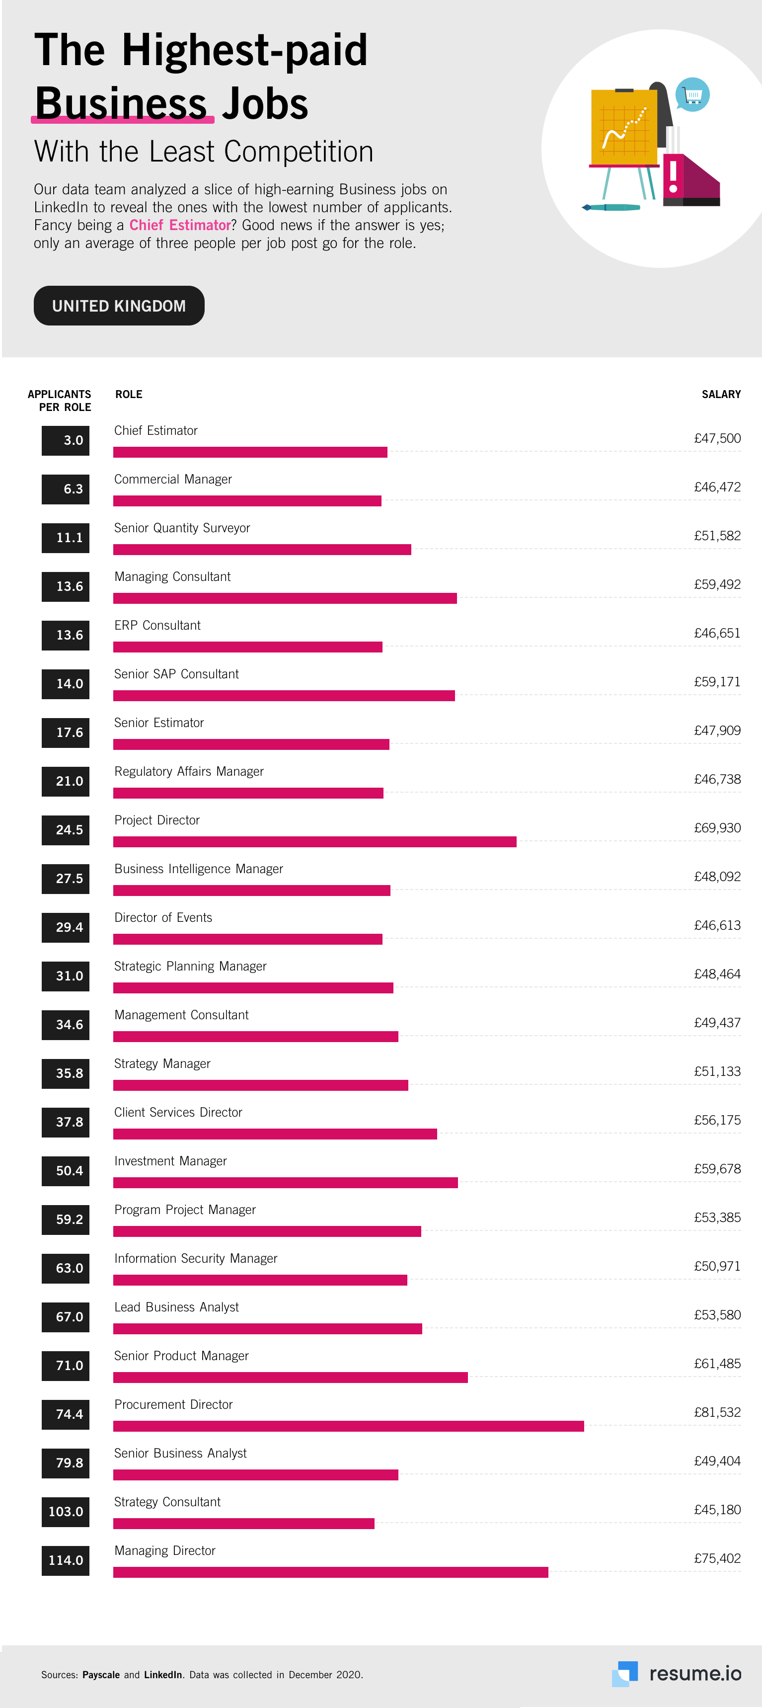Click the exclamation mark binder icon

tap(673, 177)
